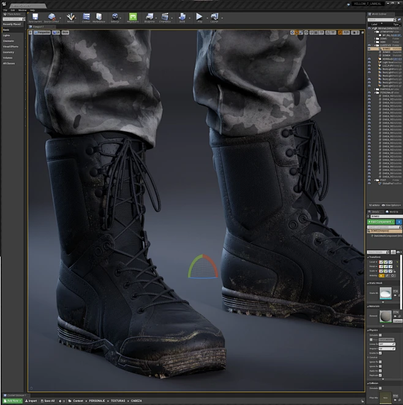Select the scale gizmo mode in viewport

(301, 33)
